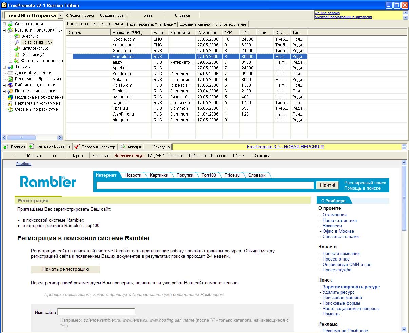Set status to Отказано
Image resolution: width=409 pixels, height=333 pixels.
(x=218, y=156)
